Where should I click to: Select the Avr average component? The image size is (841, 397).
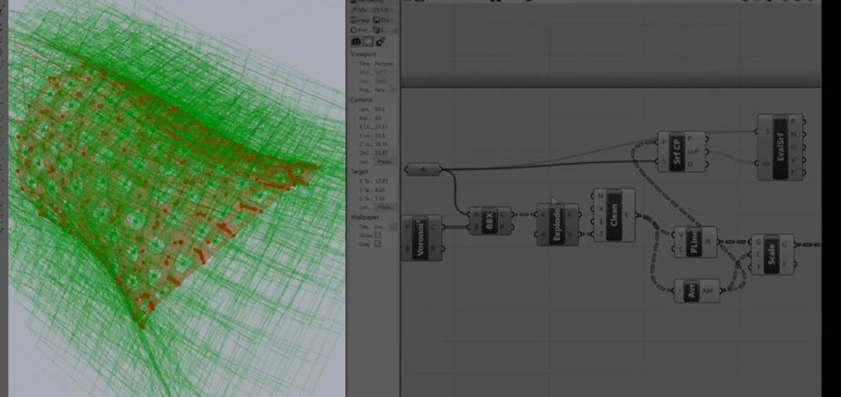point(696,291)
